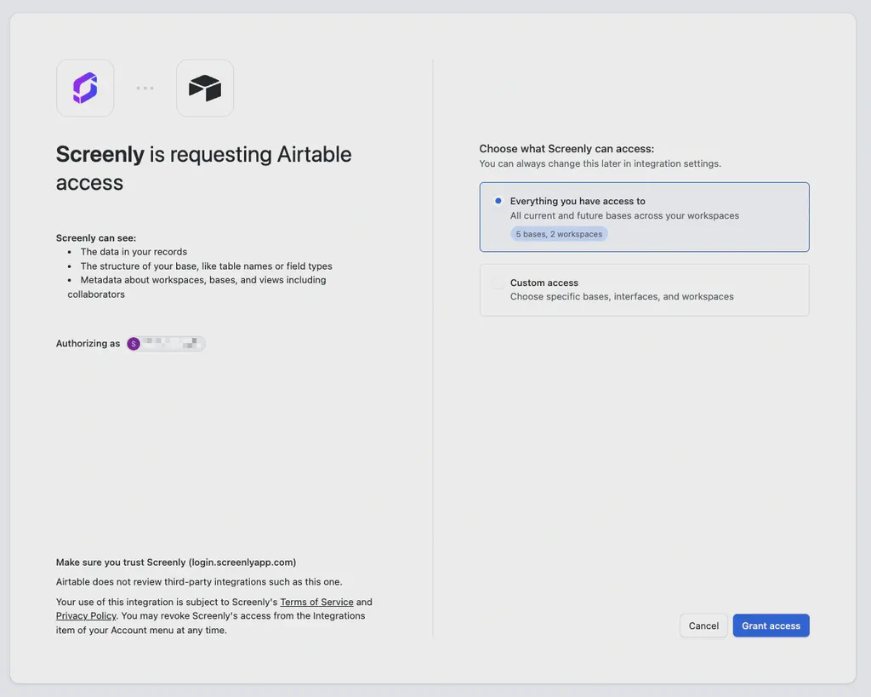Click the black Airtable logo icon
Viewport: 871px width, 697px height.
click(x=205, y=88)
